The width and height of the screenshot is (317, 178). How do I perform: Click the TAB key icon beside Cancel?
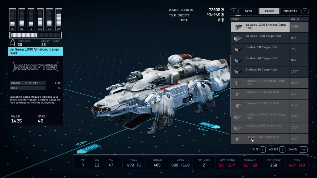[303, 150]
